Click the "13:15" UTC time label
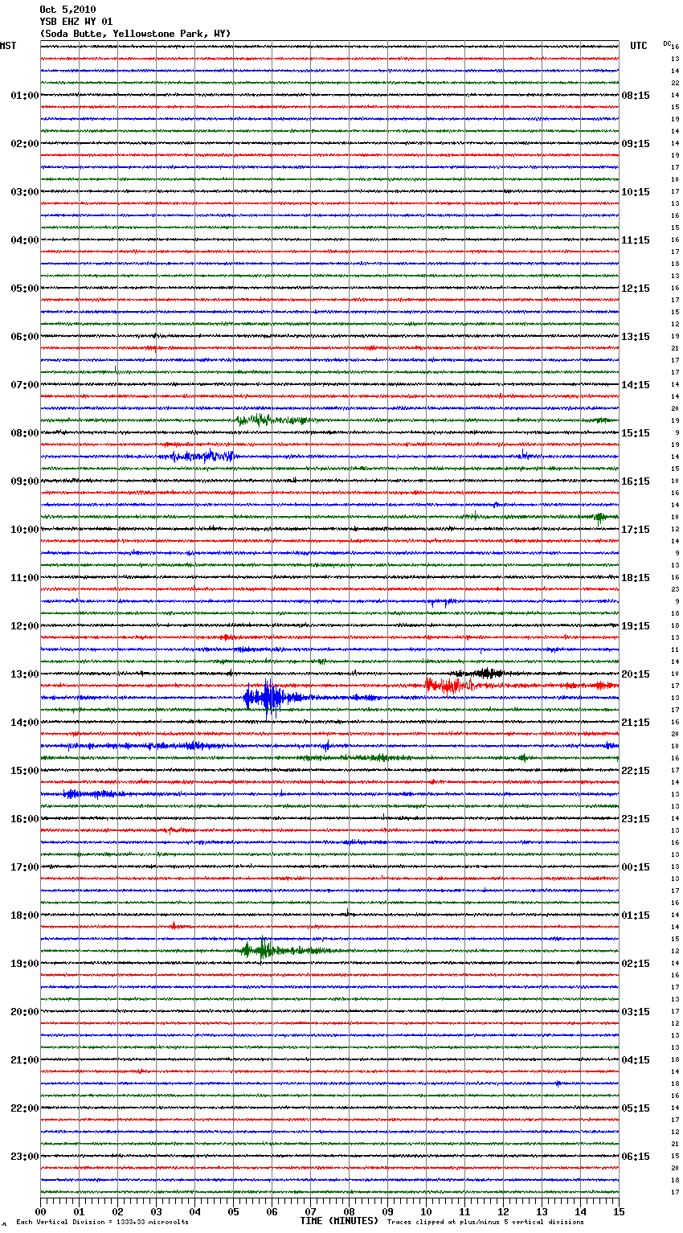 [x=636, y=337]
